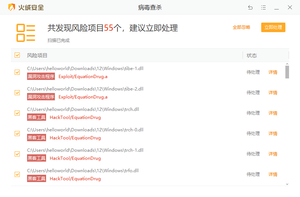Open 详情 for tibe-2.dll

[x=273, y=93]
